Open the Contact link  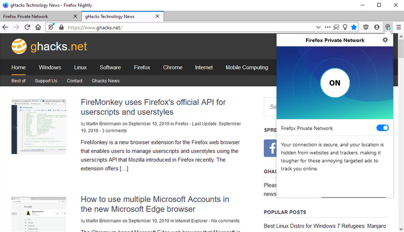pyautogui.click(x=74, y=81)
